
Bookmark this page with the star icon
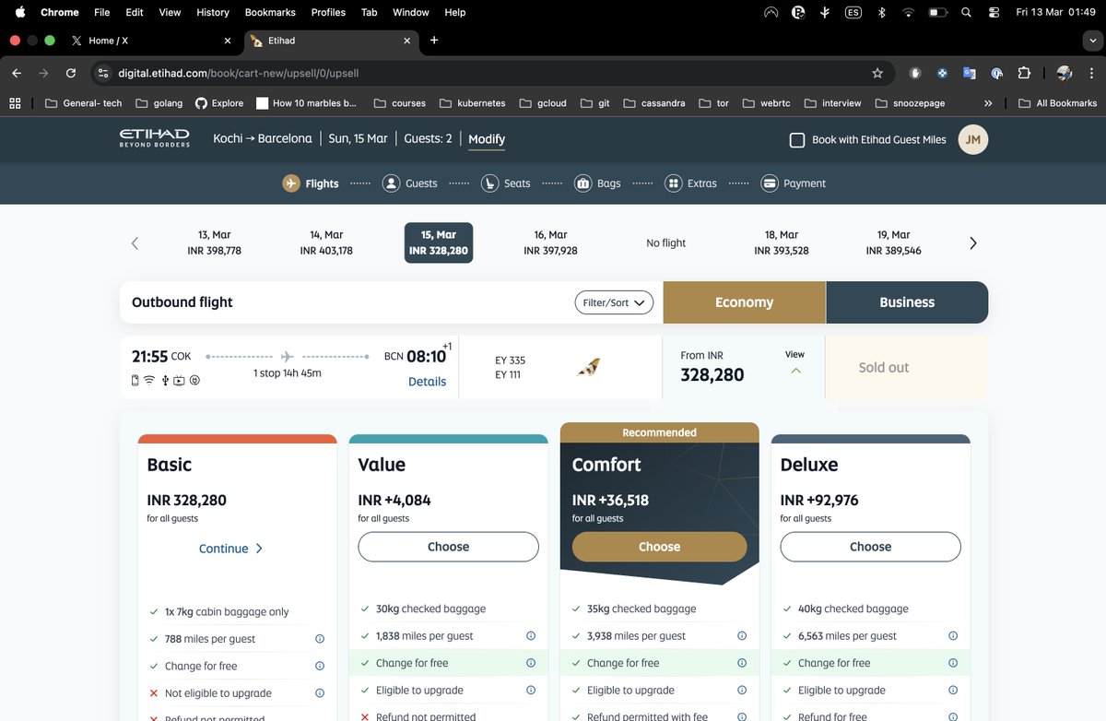click(x=877, y=73)
